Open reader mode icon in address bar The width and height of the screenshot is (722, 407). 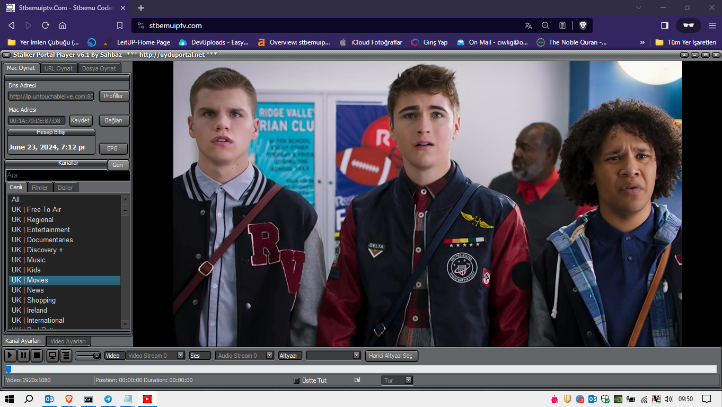tap(562, 25)
